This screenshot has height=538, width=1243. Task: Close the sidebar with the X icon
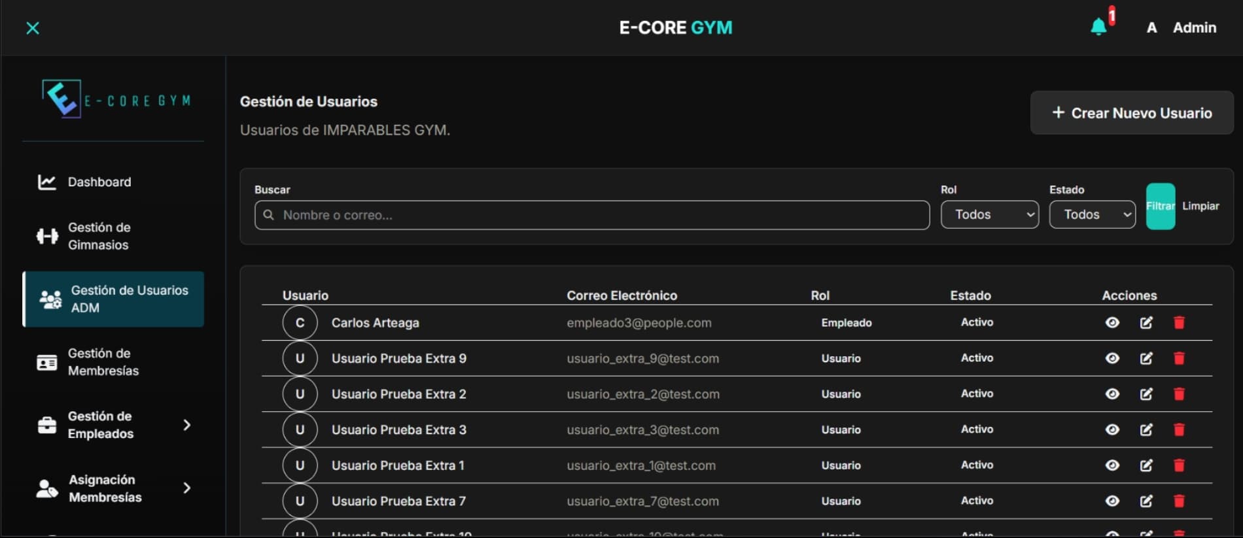click(x=33, y=27)
